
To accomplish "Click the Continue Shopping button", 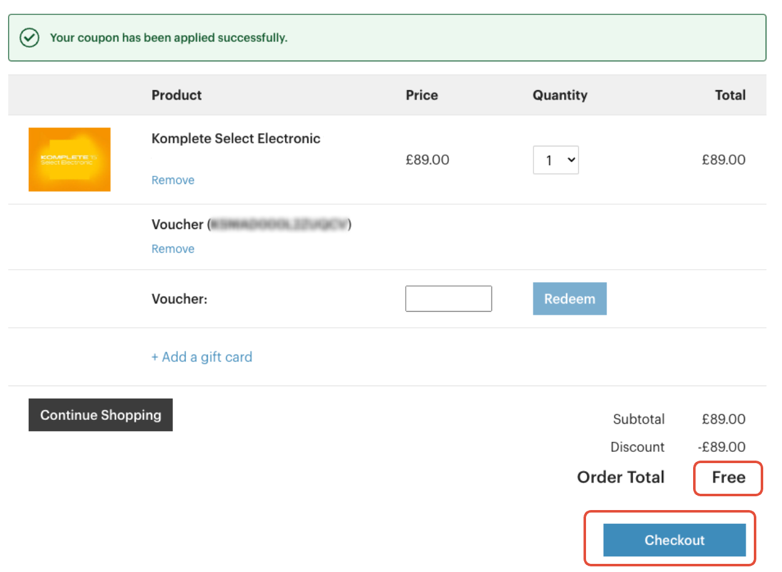I will (x=101, y=415).
